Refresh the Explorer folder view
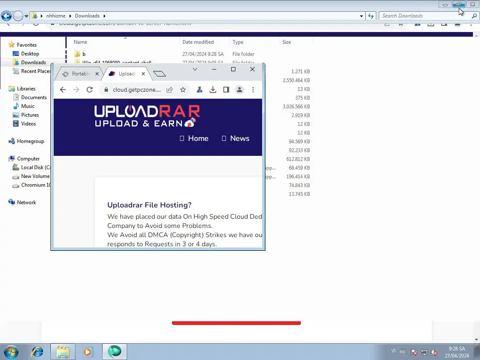The width and height of the screenshot is (480, 360). click(371, 16)
